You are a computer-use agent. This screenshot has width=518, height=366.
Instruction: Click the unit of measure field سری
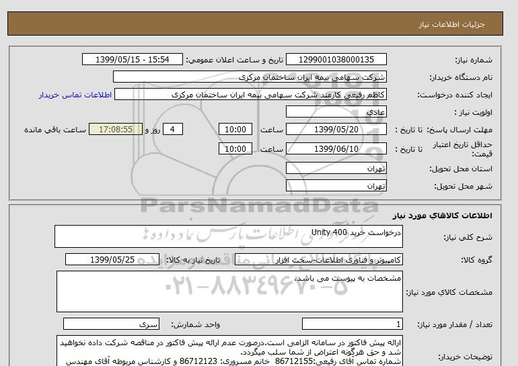[111, 324]
